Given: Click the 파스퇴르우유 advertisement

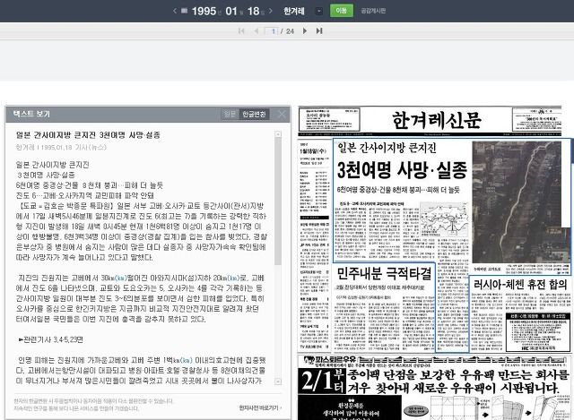Looking at the screenshot, I should (x=434, y=387).
